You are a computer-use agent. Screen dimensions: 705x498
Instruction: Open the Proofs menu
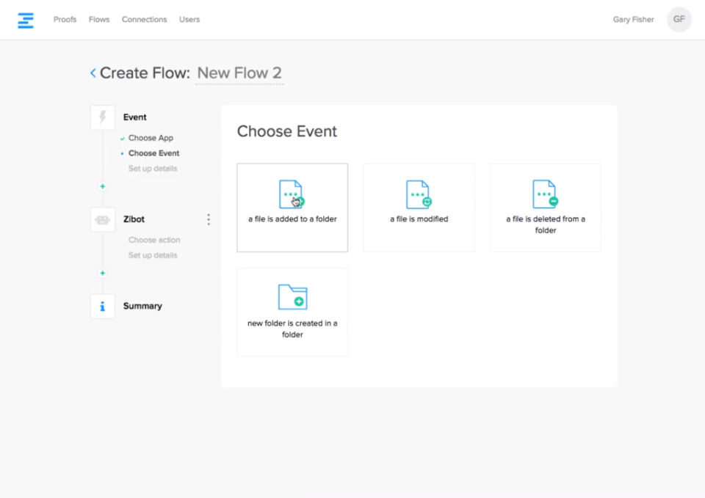coord(65,20)
